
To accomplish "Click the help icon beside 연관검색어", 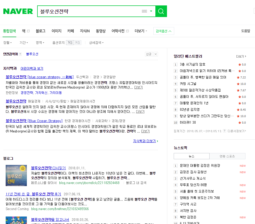I will pyautogui.click(x=20, y=54).
